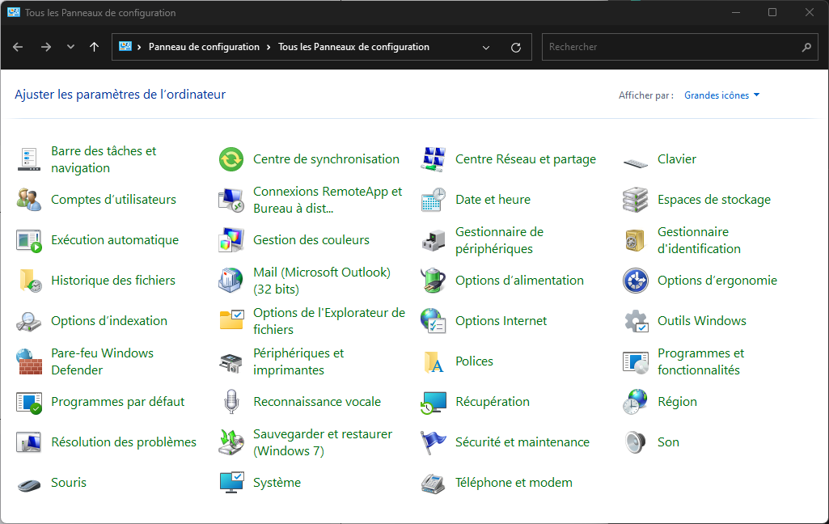Click the Sauvegarder et restaurer icon
This screenshot has width=829, height=524.
231,442
